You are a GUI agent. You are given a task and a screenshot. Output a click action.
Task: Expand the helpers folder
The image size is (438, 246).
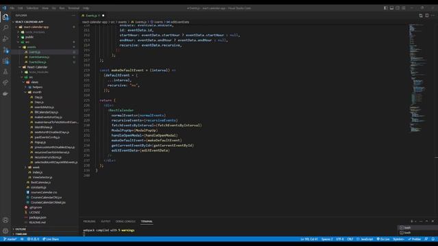tap(37, 87)
